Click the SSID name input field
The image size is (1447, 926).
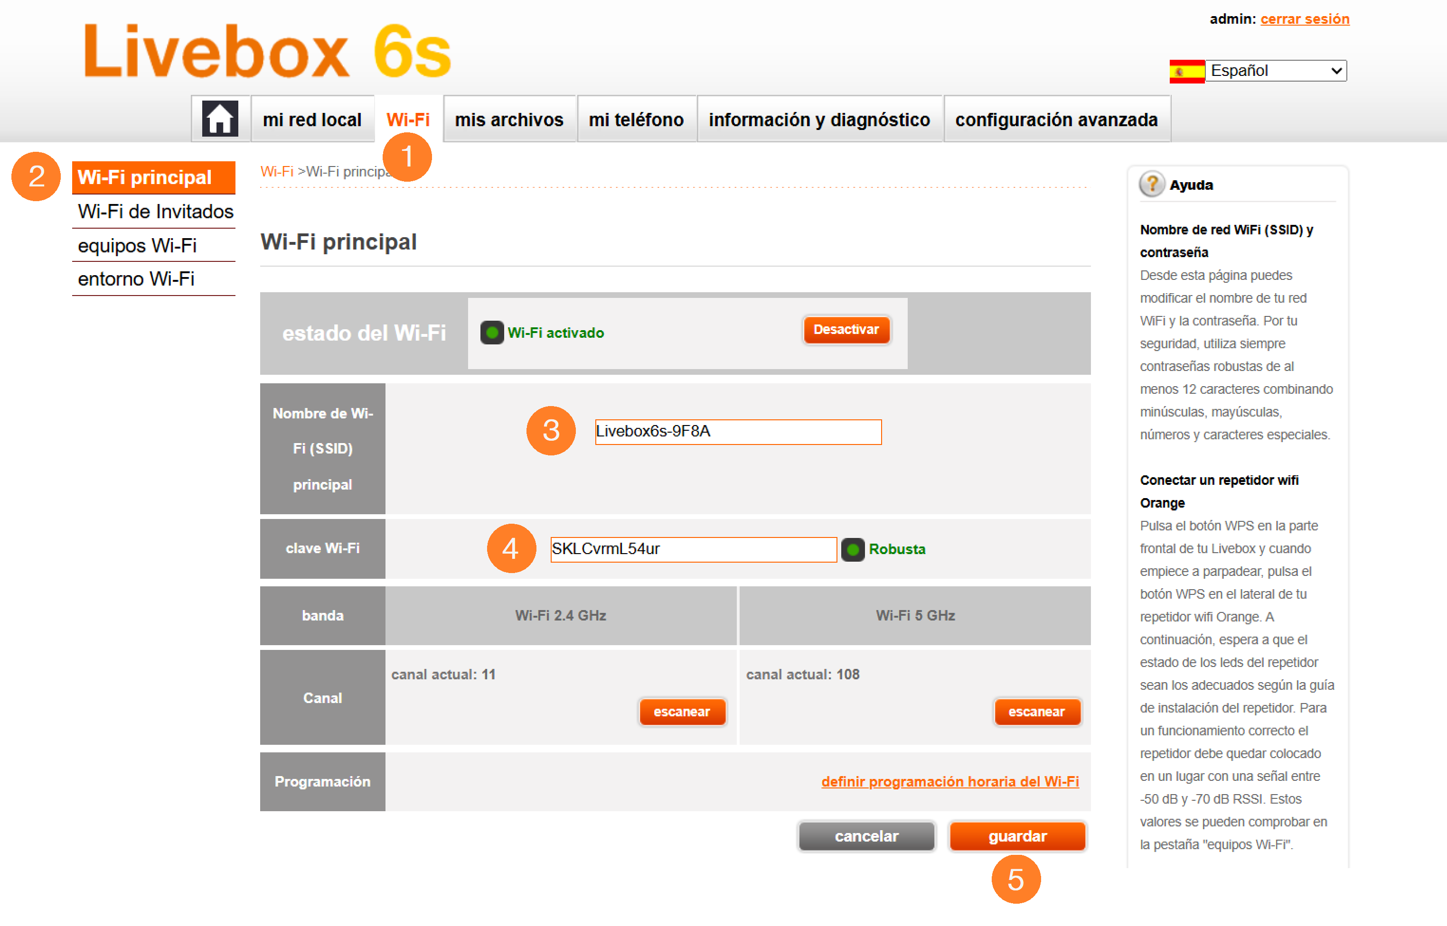click(738, 431)
